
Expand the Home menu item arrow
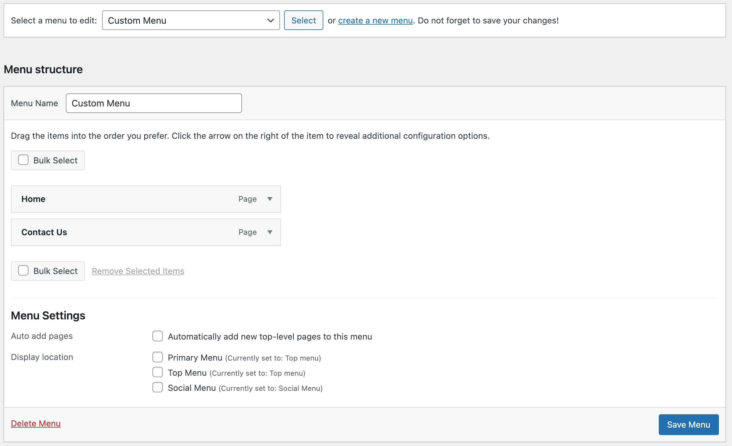coord(270,199)
